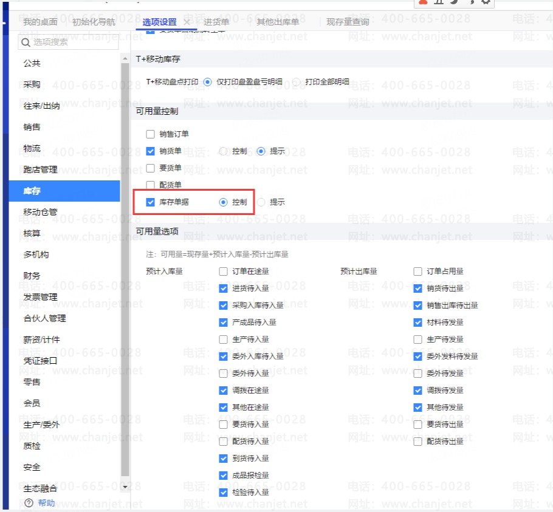
Task: Choose 打印全部明细 radio option
Action: [297, 82]
